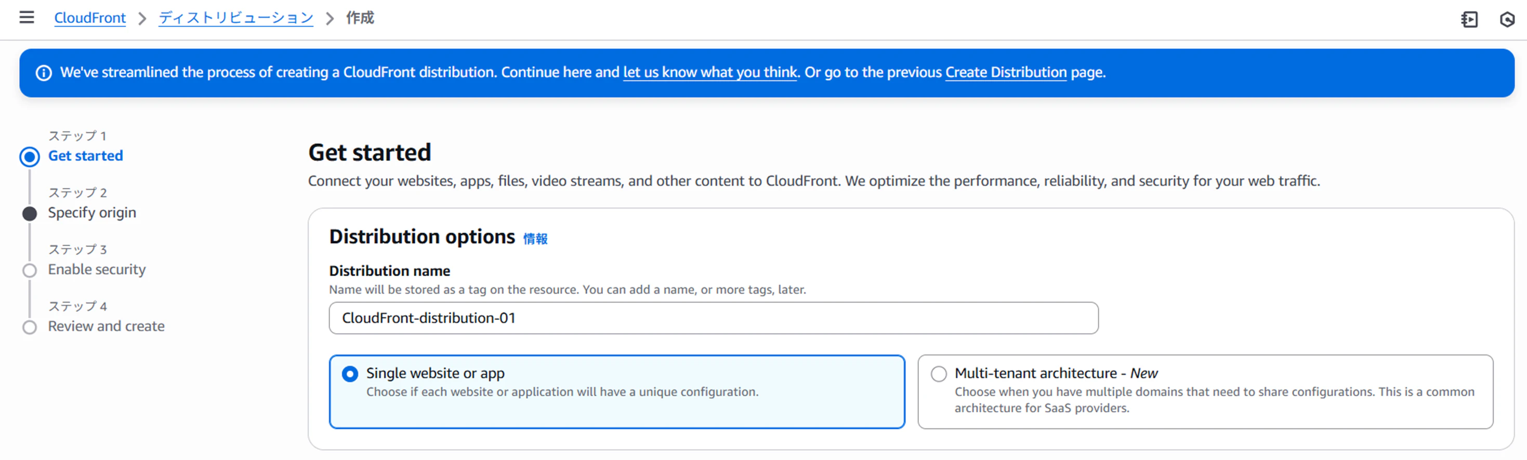Click the hexagon settings icon at top right
The width and height of the screenshot is (1527, 460).
coord(1507,20)
